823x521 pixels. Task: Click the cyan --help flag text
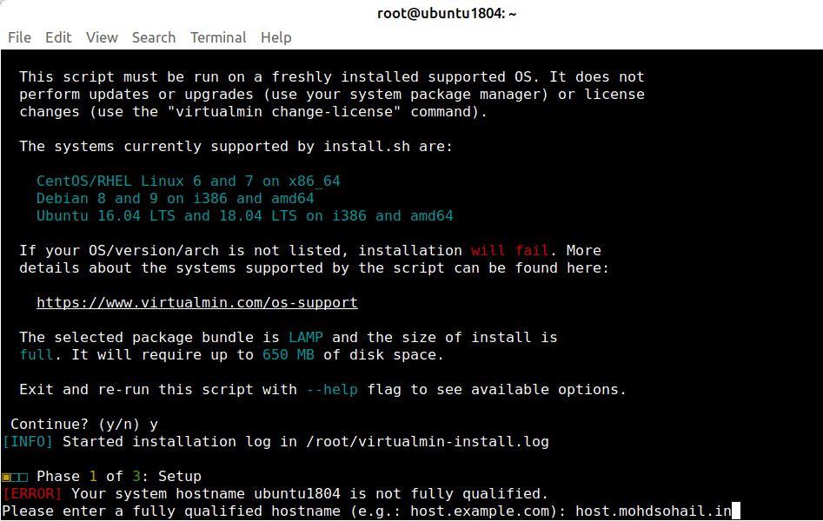pos(331,390)
